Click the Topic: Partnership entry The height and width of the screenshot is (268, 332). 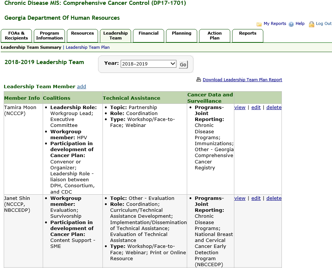pos(134,107)
